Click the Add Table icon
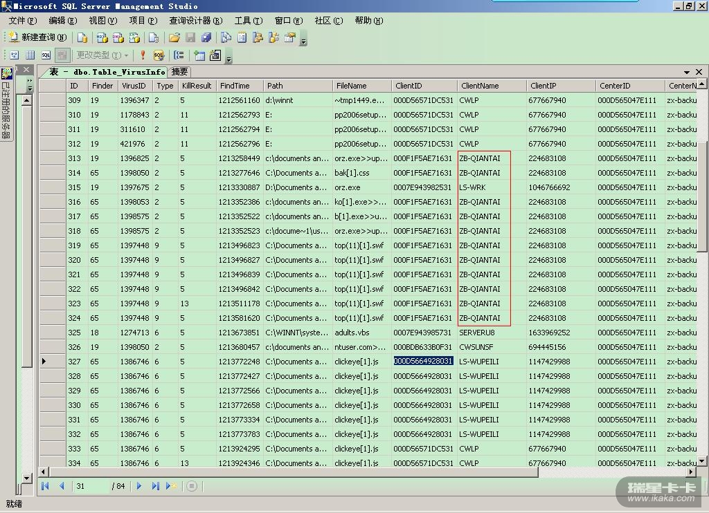Viewport: 709px width, 513px height. click(199, 55)
